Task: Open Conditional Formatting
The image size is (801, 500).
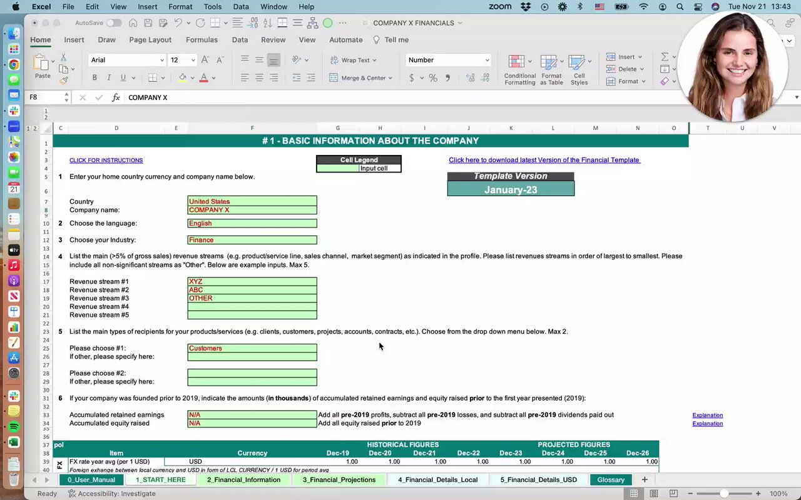Action: (x=520, y=70)
